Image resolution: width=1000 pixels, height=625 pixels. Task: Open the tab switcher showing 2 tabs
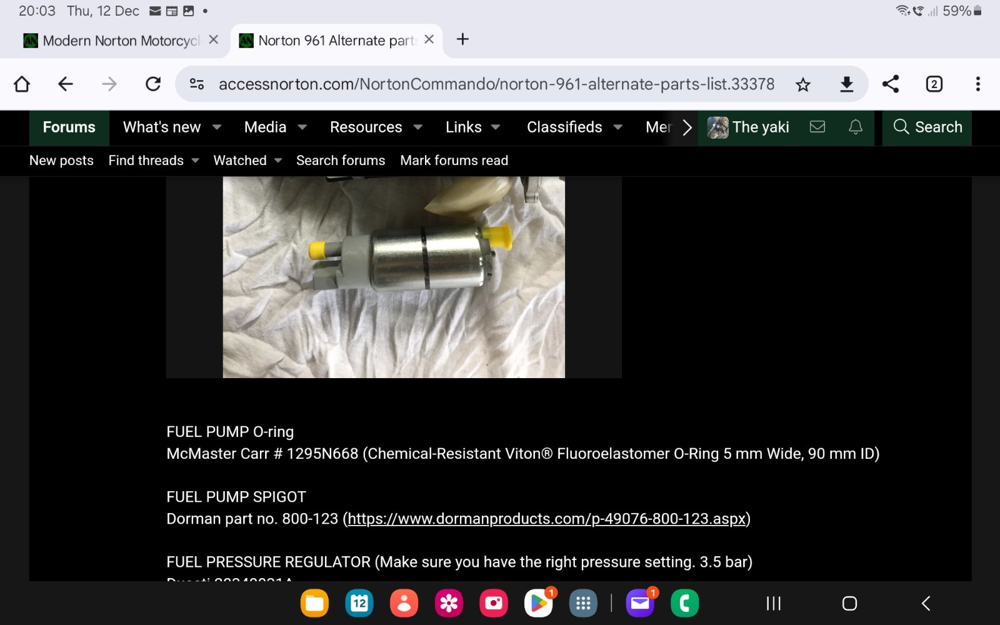(x=934, y=84)
